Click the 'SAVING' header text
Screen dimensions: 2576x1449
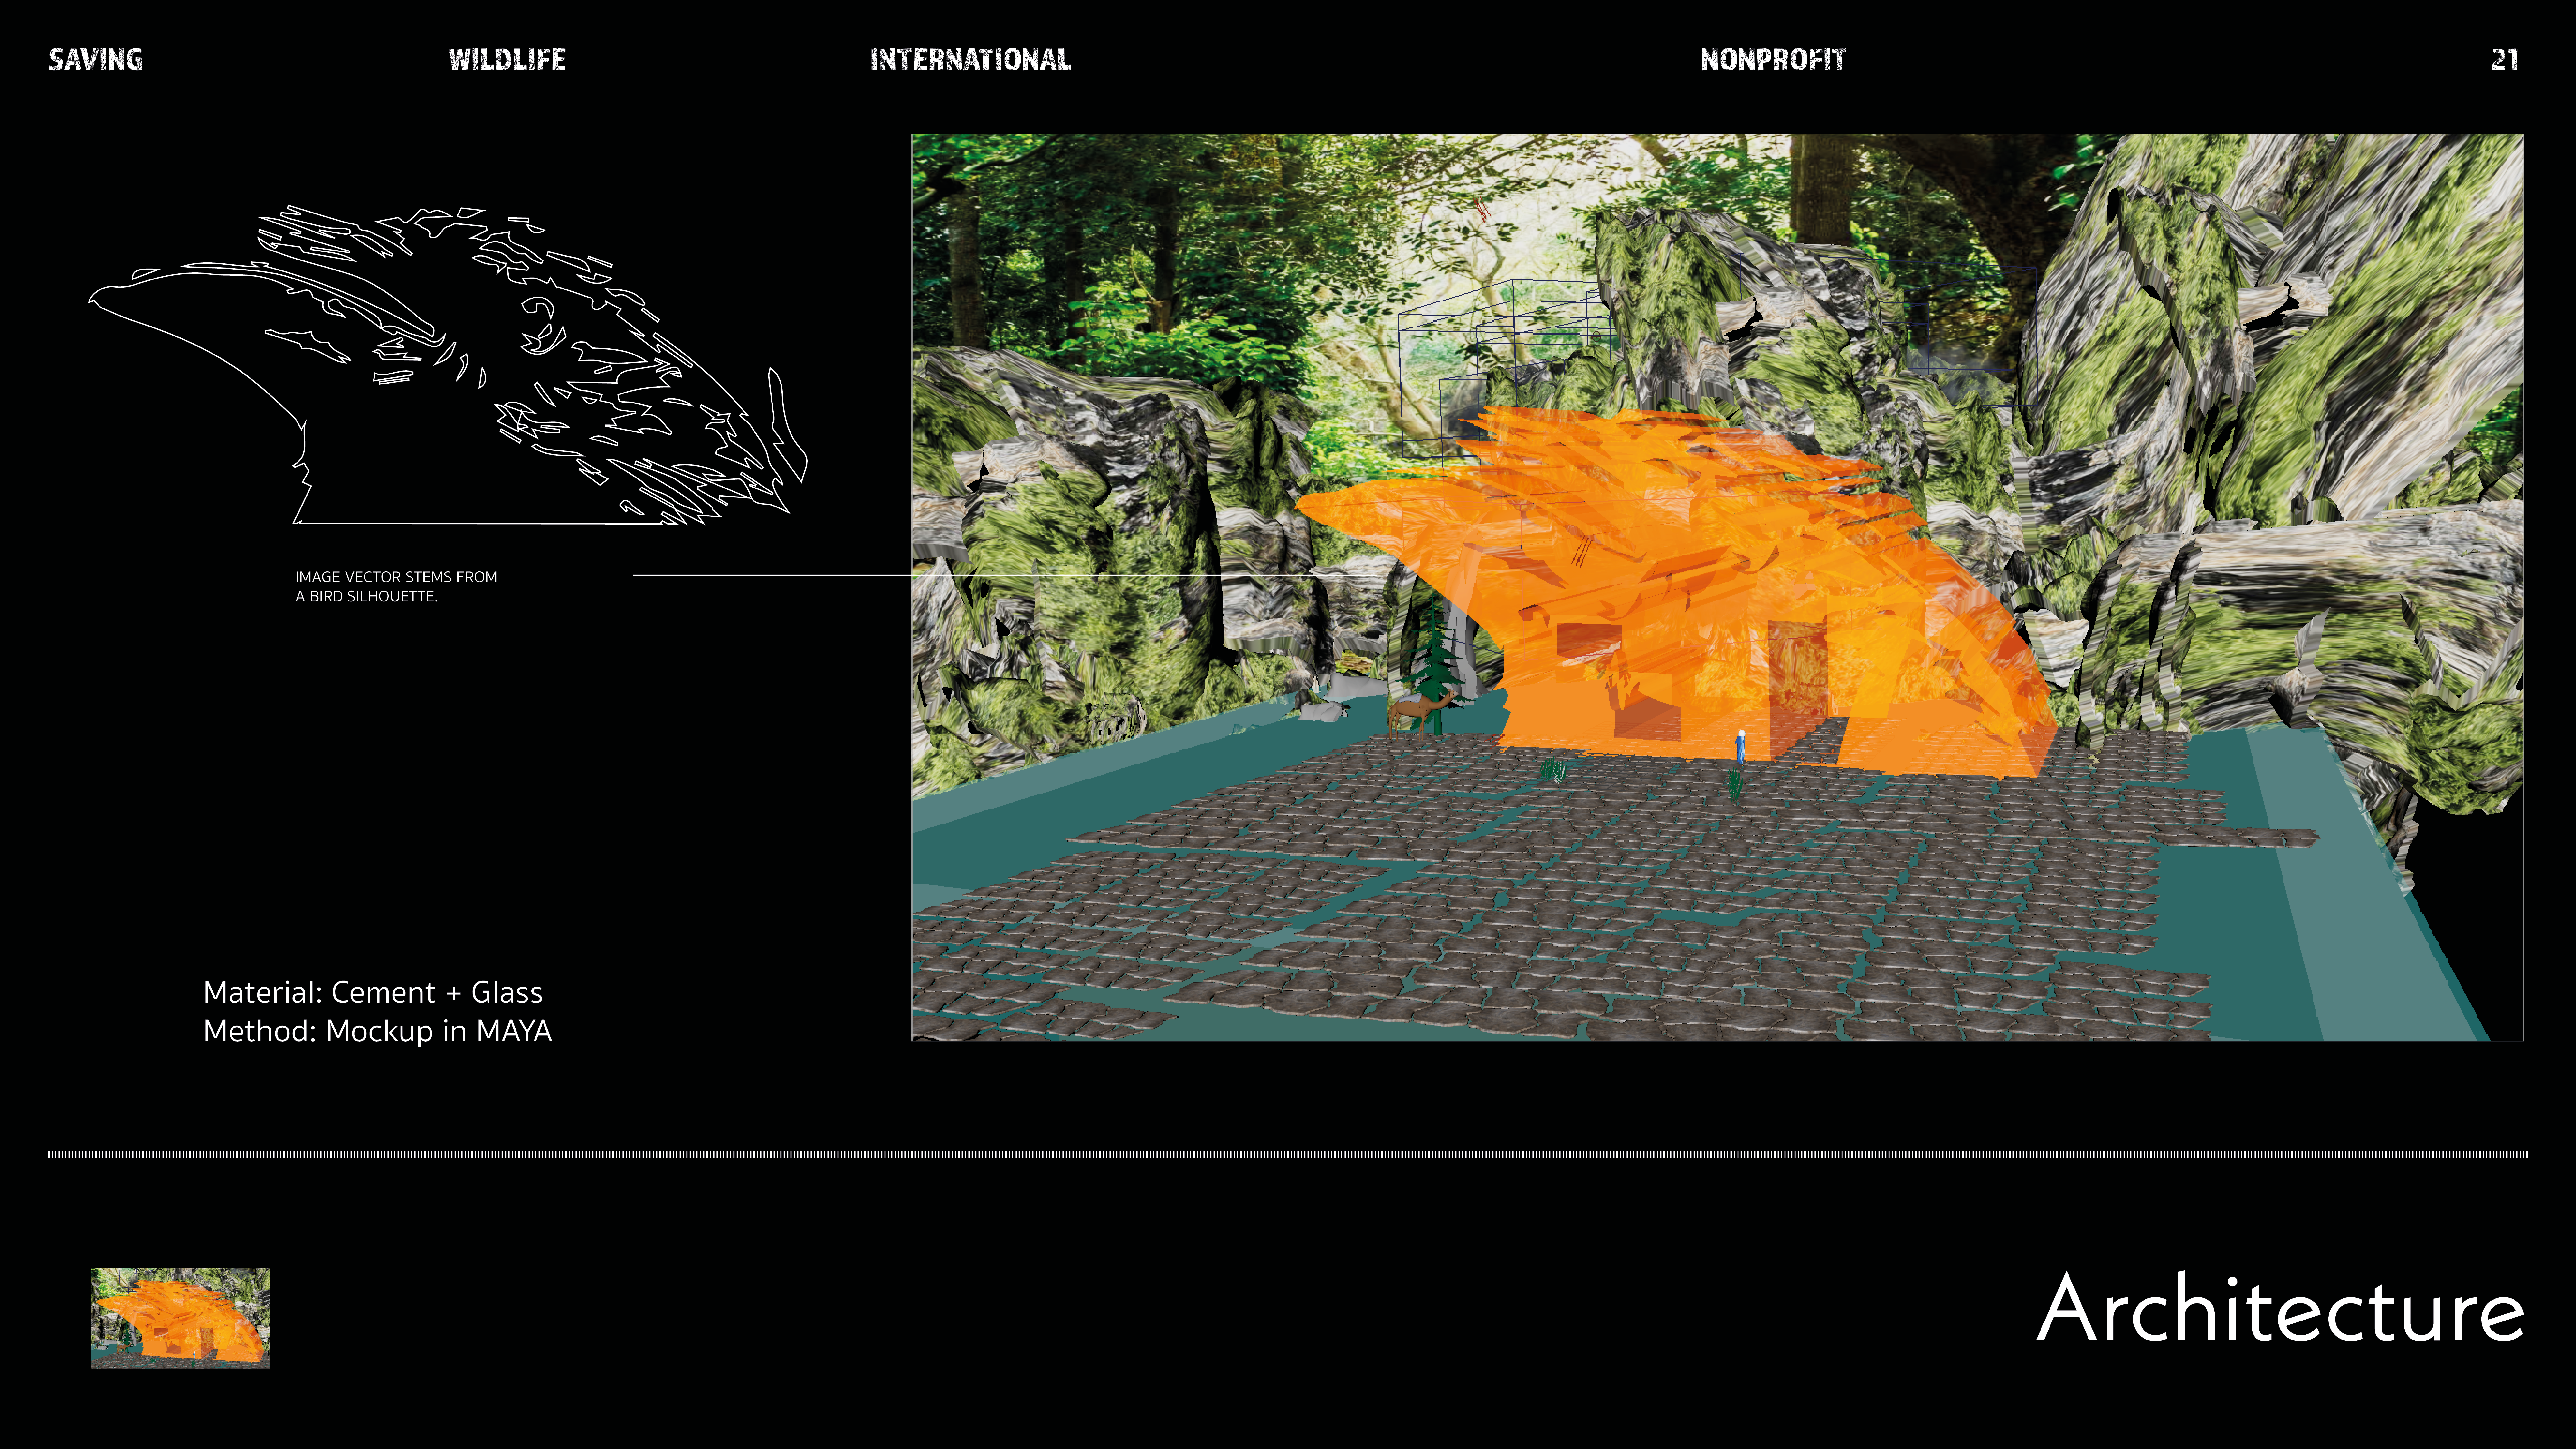pyautogui.click(x=96, y=60)
